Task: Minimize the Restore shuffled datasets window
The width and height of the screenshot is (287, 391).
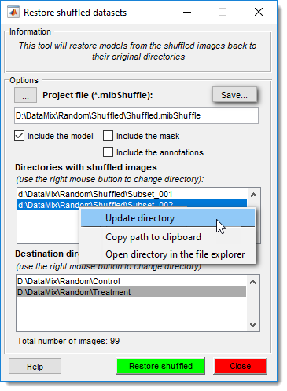Action: (187, 12)
